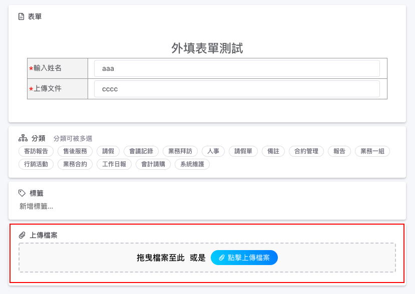Click the dashed 拖曳檔案至此 drop zone text
The width and height of the screenshot is (415, 294).
[x=161, y=258]
